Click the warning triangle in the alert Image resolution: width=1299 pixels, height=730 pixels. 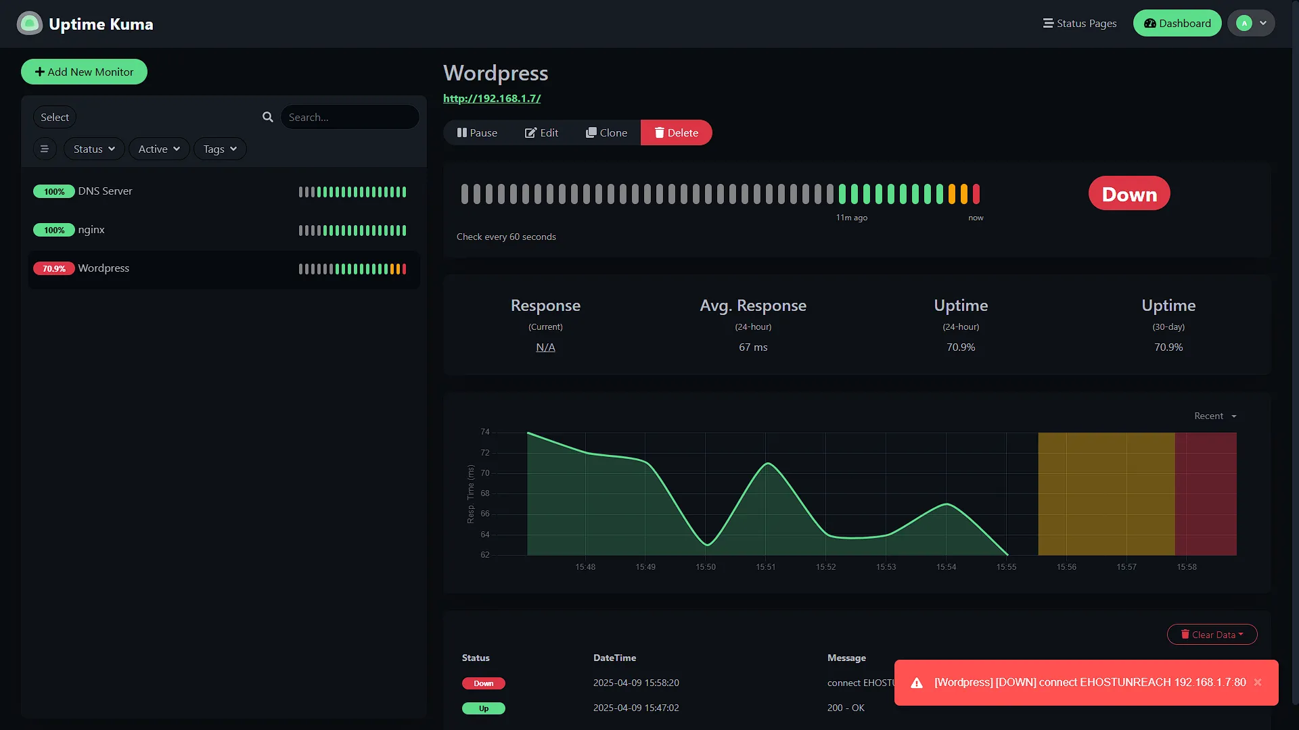click(x=917, y=683)
